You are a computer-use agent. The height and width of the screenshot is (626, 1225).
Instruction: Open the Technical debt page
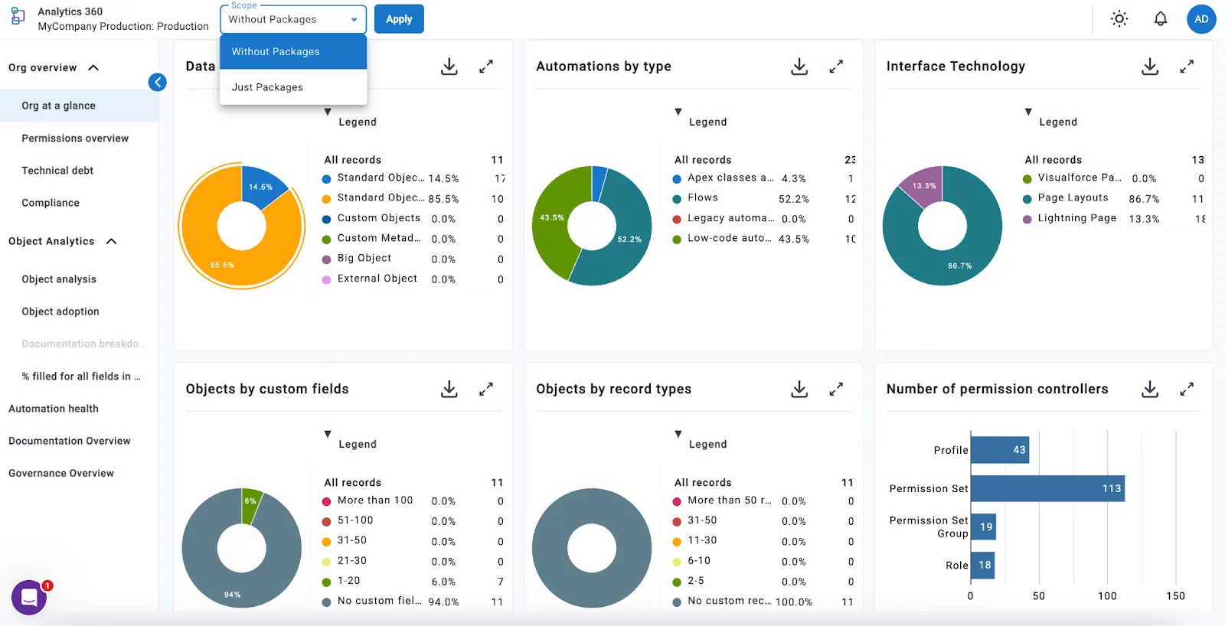pos(57,171)
